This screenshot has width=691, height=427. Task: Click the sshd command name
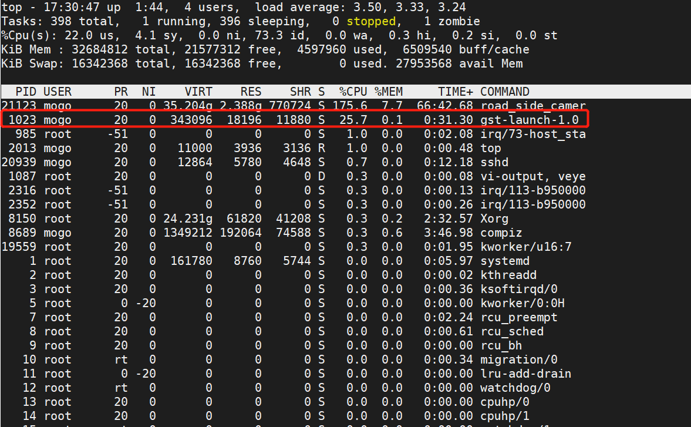(x=494, y=162)
